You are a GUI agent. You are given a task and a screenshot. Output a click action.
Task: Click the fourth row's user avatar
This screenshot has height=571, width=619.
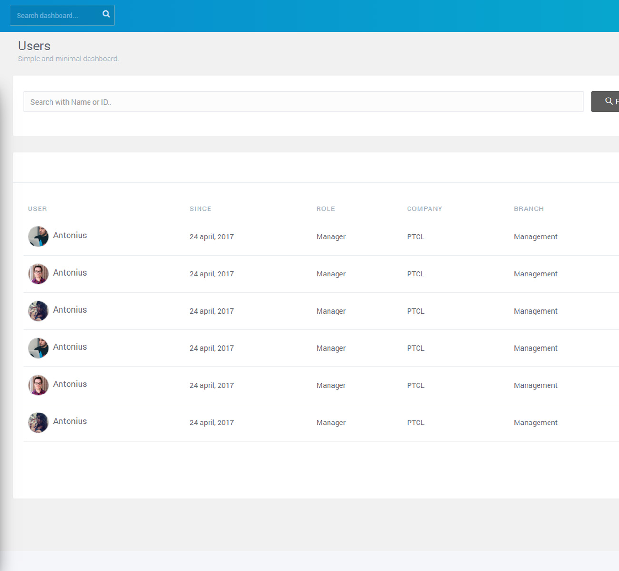click(38, 348)
